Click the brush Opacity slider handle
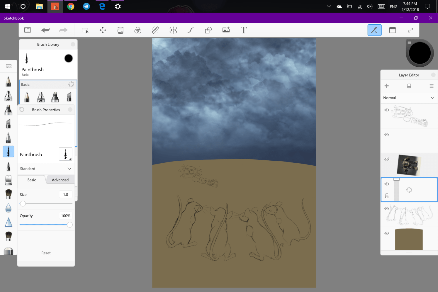 click(x=69, y=225)
